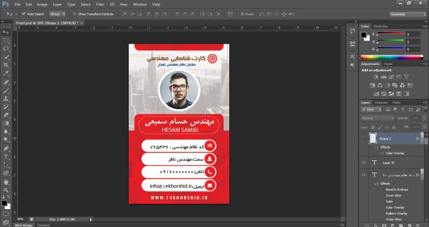The width and height of the screenshot is (429, 227).
Task: Open the Timeline tab
Action: [44, 225]
